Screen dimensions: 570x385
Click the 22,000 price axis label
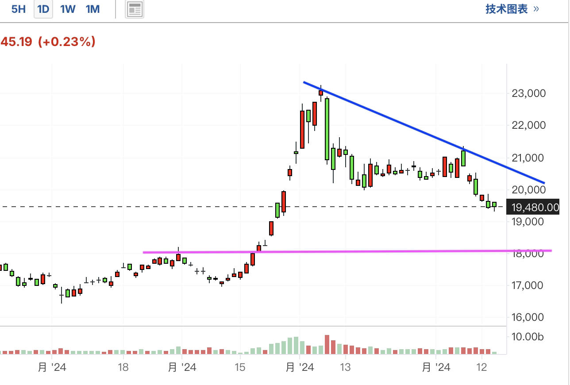pos(528,126)
